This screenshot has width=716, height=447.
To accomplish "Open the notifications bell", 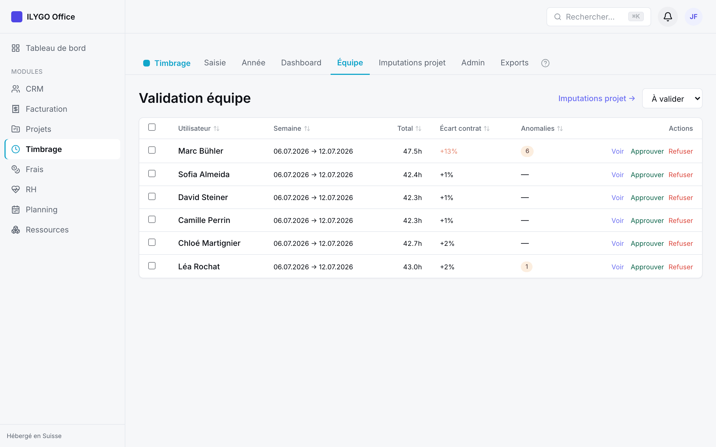I will point(668,16).
